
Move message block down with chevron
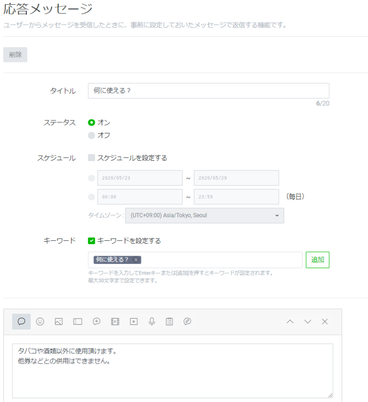point(308,322)
